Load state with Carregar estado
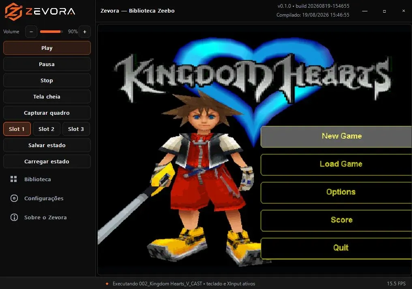412x289 pixels. [47, 161]
